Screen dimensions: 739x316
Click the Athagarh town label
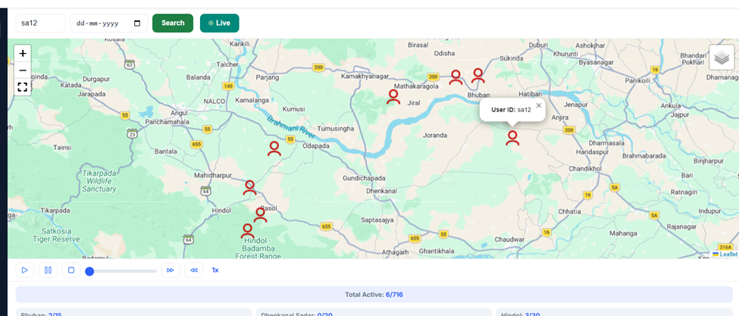(x=396, y=252)
